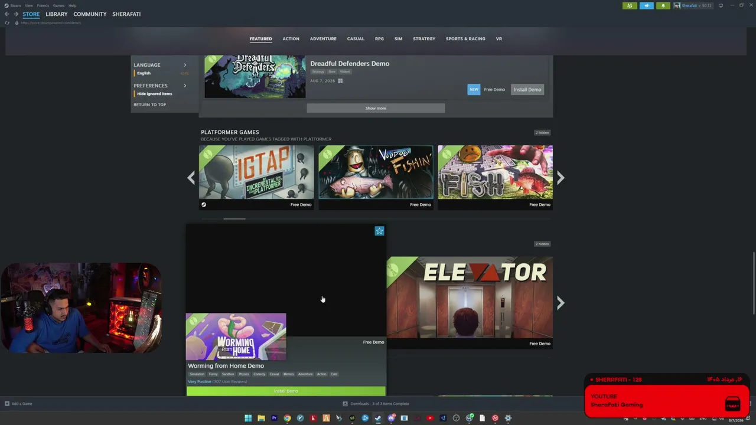Select the SPORTS & RACING category tab
This screenshot has height=425, width=756.
[x=465, y=39]
